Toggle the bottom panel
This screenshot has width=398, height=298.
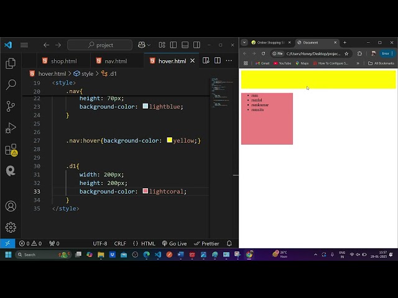point(185,45)
